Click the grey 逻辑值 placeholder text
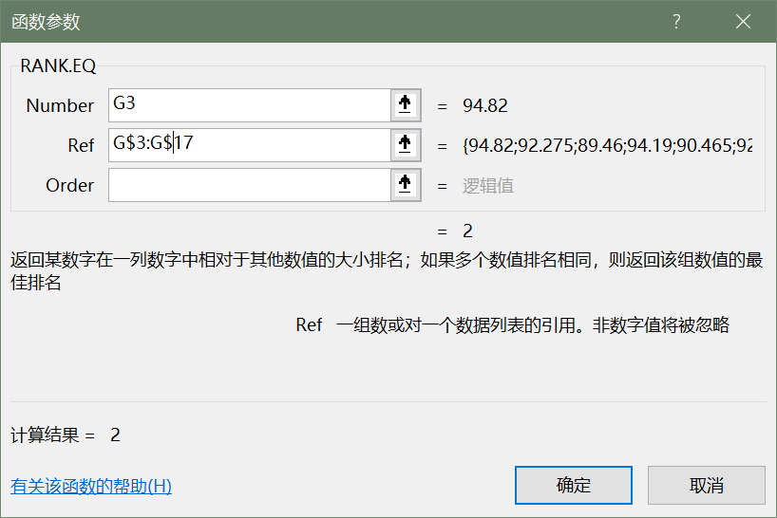777x518 pixels. pyautogui.click(x=488, y=186)
